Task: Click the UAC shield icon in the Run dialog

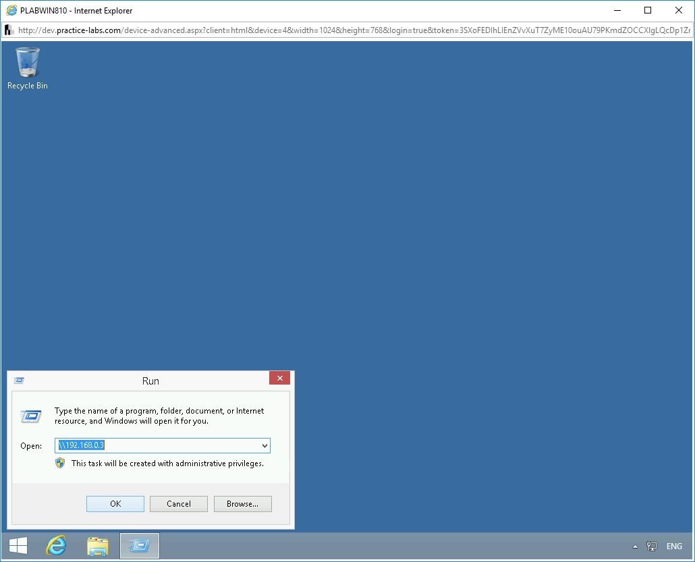Action: pyautogui.click(x=61, y=463)
